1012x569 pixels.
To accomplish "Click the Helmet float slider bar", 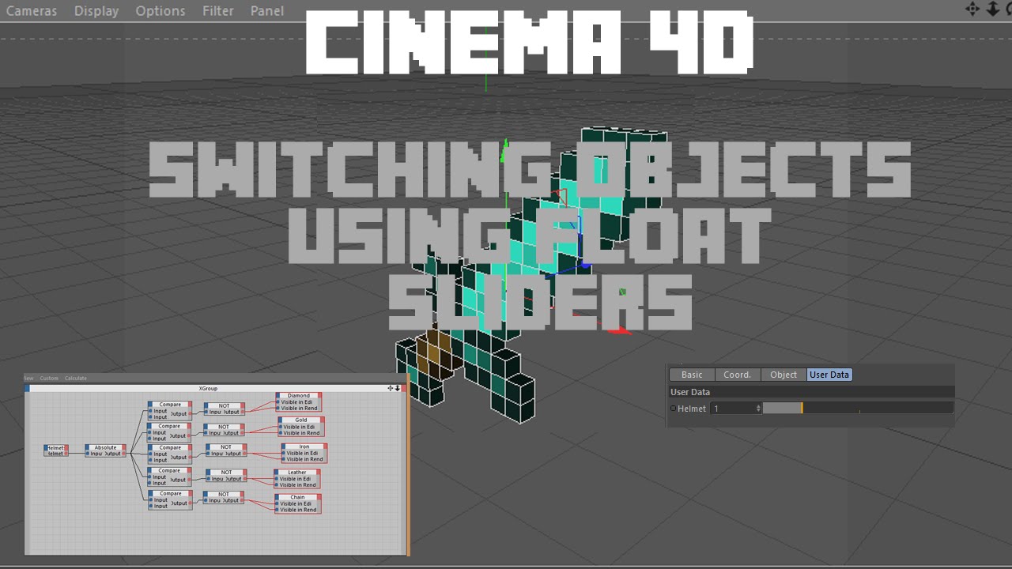I will [x=858, y=409].
